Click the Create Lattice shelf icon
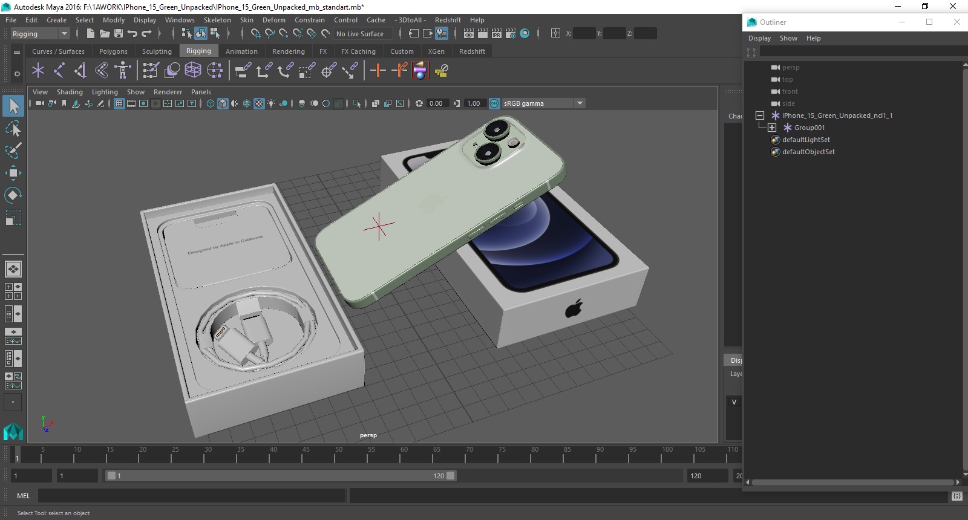968x520 pixels. pyautogui.click(x=193, y=71)
